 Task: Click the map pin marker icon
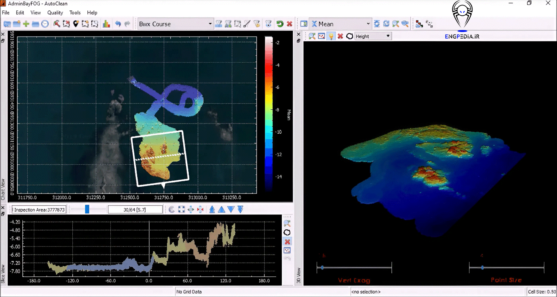tap(76, 24)
